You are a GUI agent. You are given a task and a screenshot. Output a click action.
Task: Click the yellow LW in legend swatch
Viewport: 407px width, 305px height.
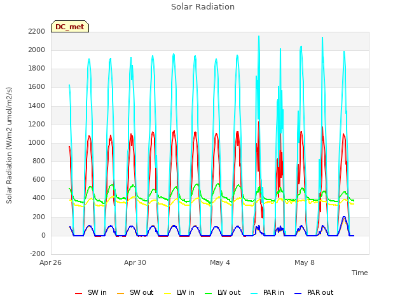click(x=168, y=294)
